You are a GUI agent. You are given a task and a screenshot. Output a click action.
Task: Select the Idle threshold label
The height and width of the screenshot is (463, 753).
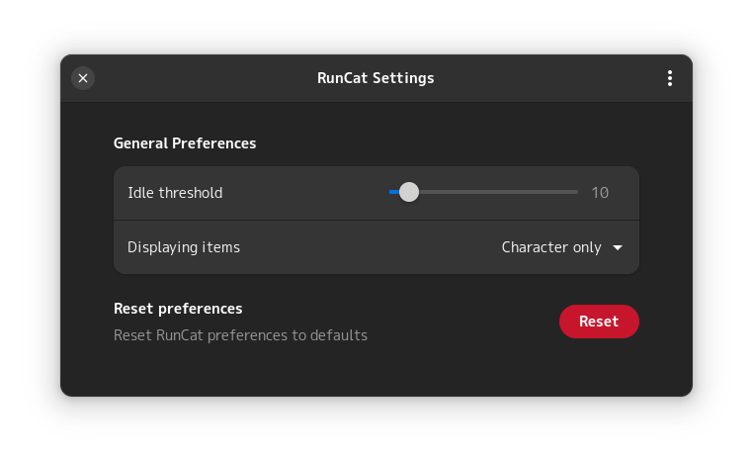(x=175, y=193)
